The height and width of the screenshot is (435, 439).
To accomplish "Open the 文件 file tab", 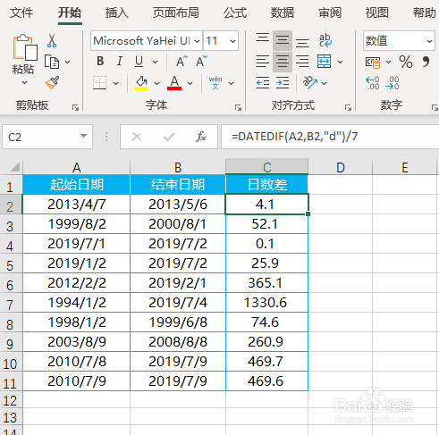I will point(21,13).
